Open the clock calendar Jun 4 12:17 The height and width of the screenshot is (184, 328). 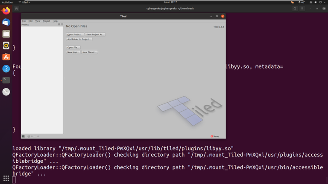pyautogui.click(x=170, y=2)
